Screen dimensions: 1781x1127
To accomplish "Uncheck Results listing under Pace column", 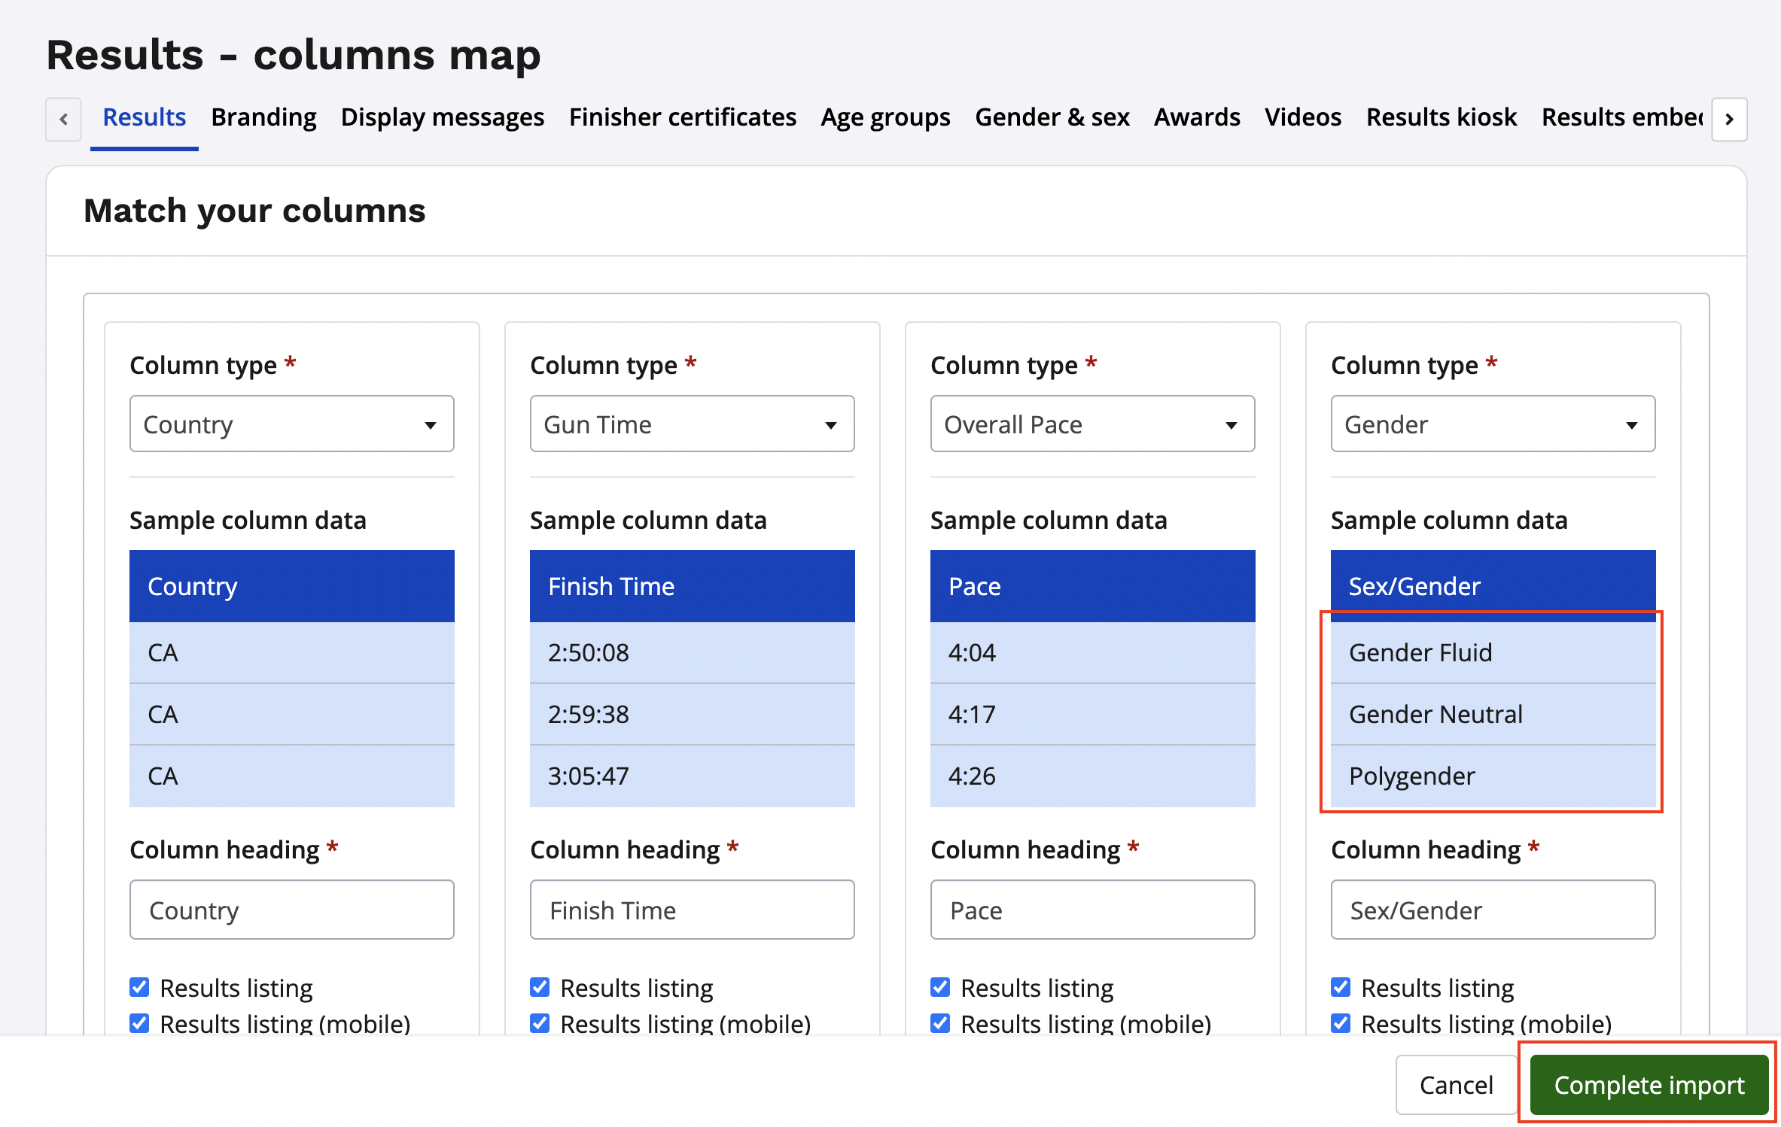I will coord(940,987).
